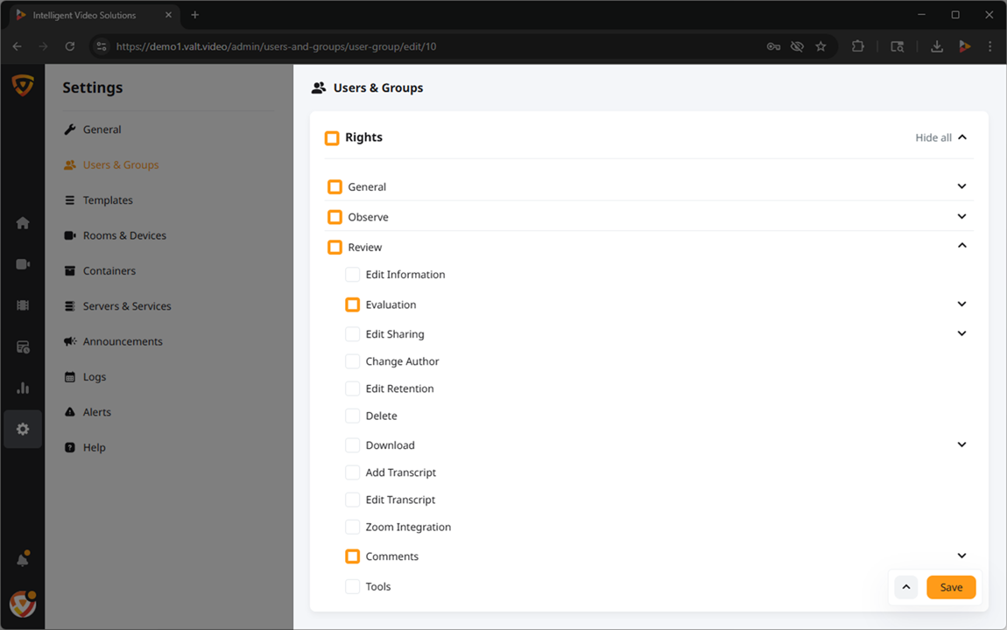Viewport: 1007px width, 630px height.
Task: Enable the Change Author checkbox
Action: tap(353, 361)
